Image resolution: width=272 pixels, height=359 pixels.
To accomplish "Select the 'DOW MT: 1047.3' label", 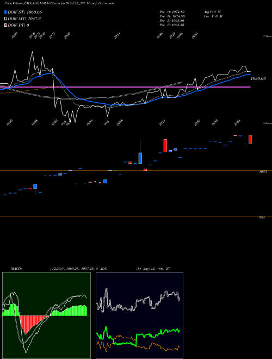I will 24,18.
